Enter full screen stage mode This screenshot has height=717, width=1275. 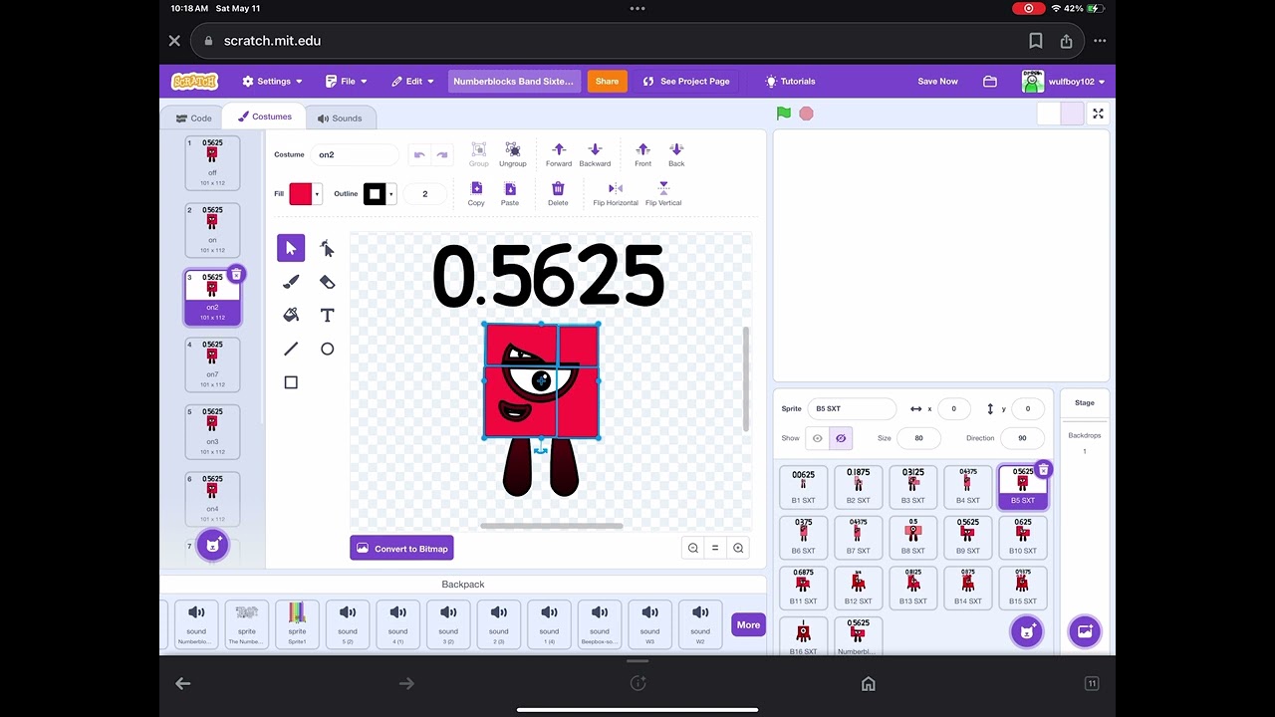(1098, 114)
